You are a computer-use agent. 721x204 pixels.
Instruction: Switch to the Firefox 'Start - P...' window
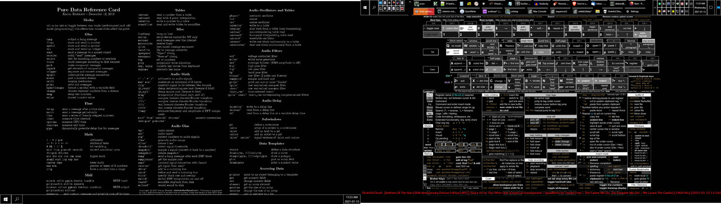[638, 3]
